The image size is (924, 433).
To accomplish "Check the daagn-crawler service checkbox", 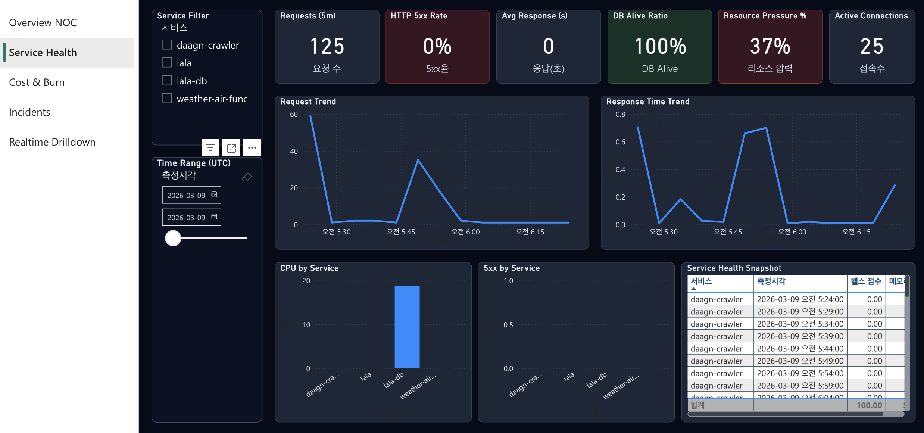I will 167,45.
